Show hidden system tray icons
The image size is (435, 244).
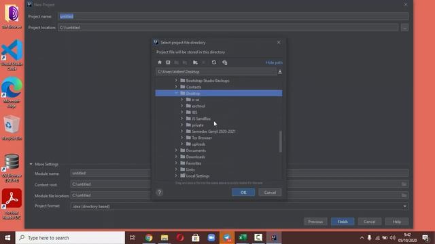pyautogui.click(x=362, y=238)
